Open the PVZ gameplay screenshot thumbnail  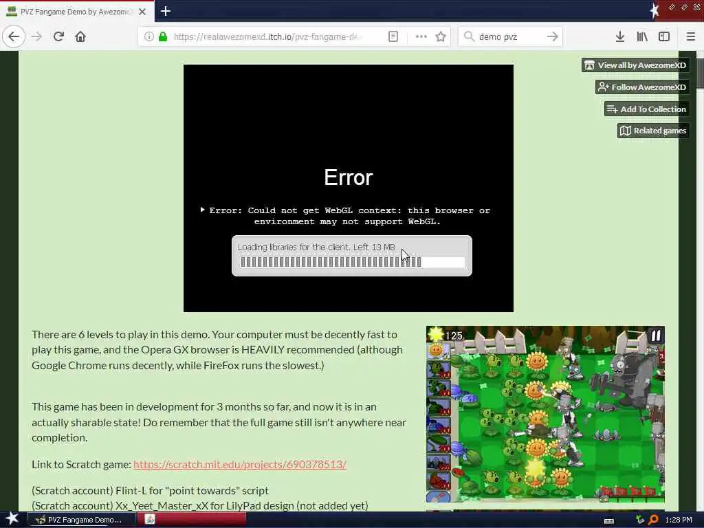(545, 415)
